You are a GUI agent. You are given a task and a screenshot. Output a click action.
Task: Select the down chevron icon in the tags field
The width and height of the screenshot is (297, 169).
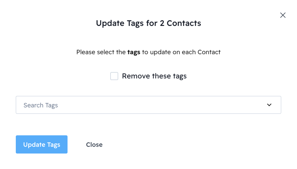point(269,105)
